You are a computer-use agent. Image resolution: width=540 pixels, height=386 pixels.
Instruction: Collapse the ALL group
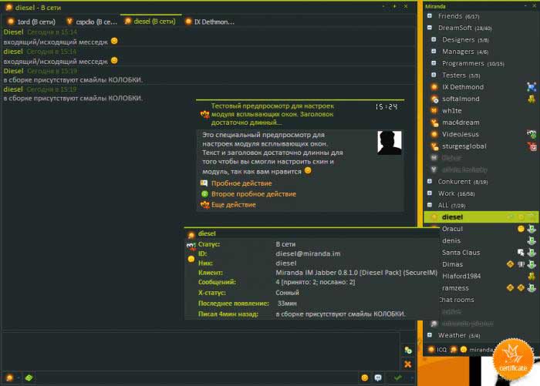click(430, 205)
